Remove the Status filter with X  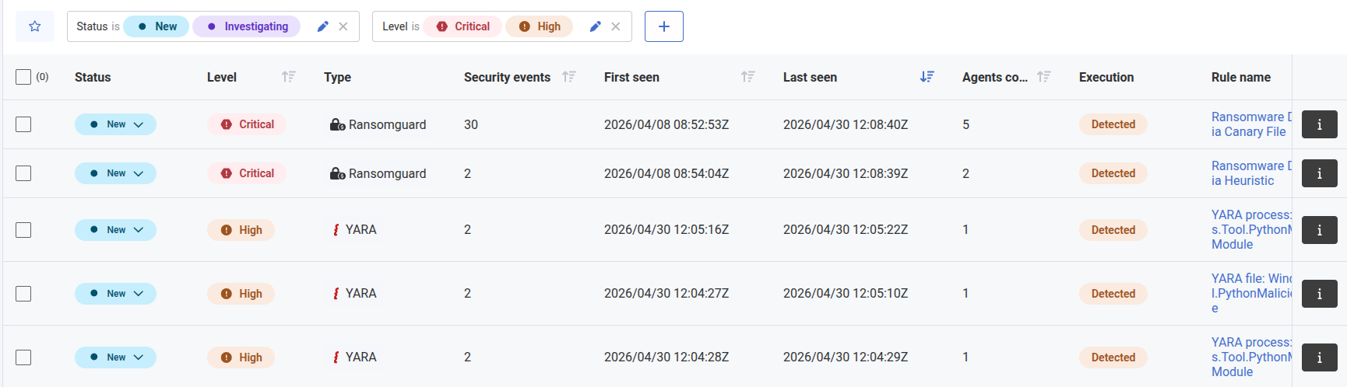[343, 26]
